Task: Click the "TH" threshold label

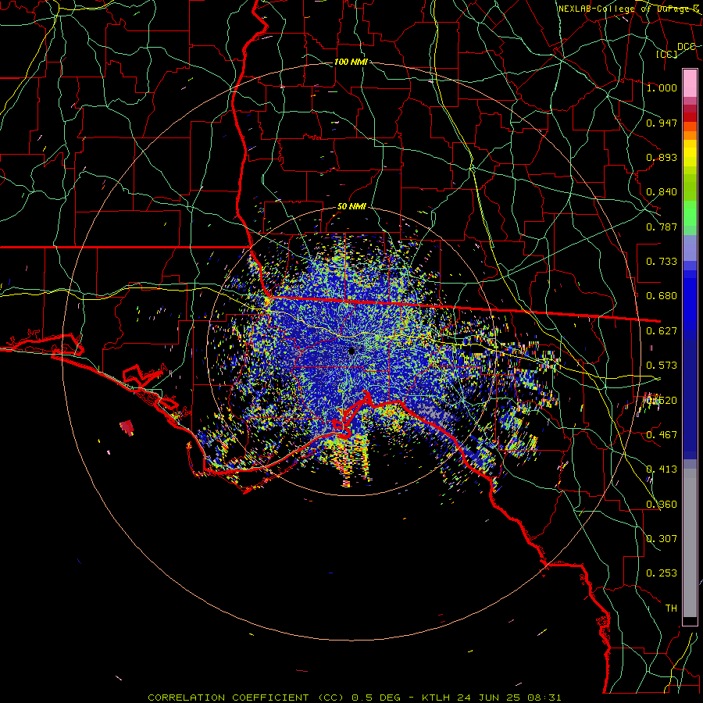Action: coord(671,608)
